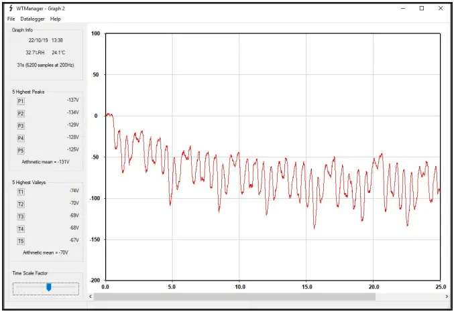454x312 pixels.
Task: Click the '32.7%RH' humidity reading
Action: tap(35, 53)
